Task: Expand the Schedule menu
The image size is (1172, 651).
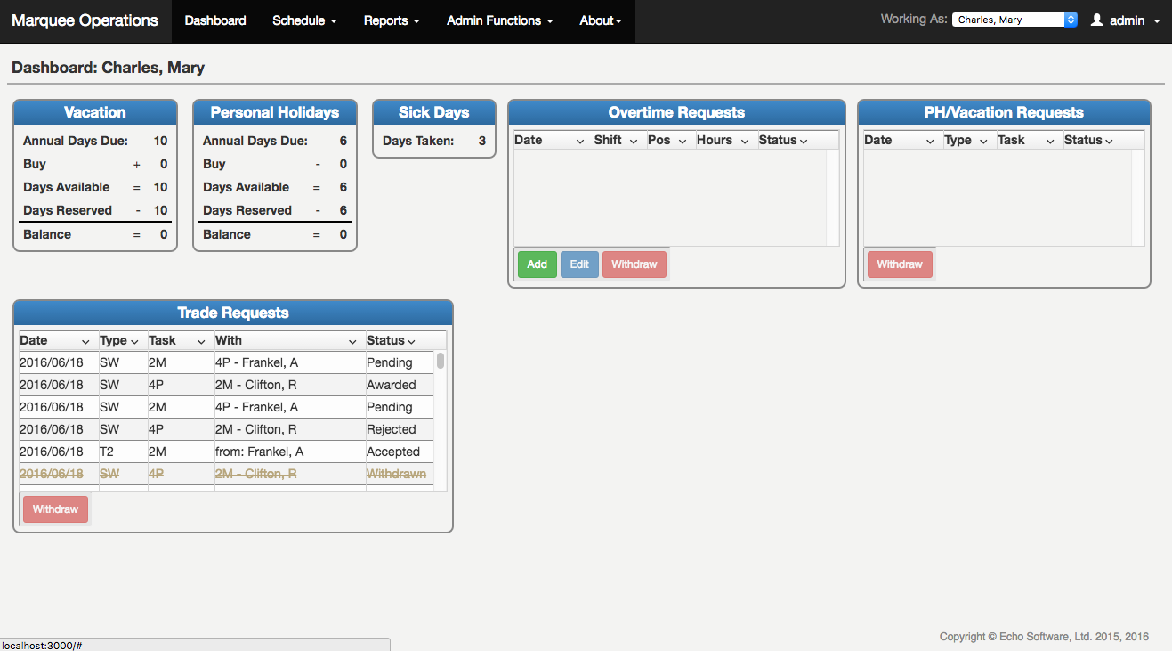Action: click(304, 20)
